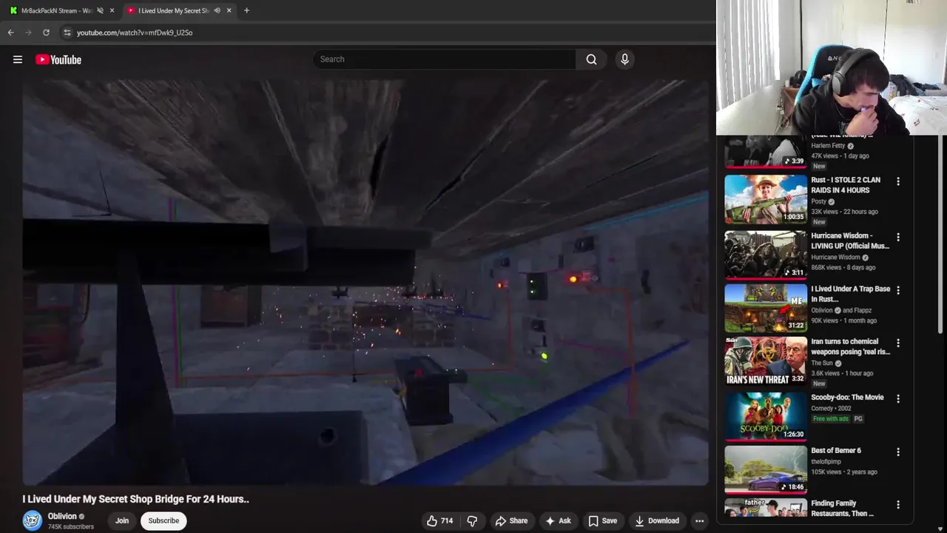Open options menu for Rust CLAN RAIDS video
Viewport: 947px width, 533px height.
(x=898, y=181)
